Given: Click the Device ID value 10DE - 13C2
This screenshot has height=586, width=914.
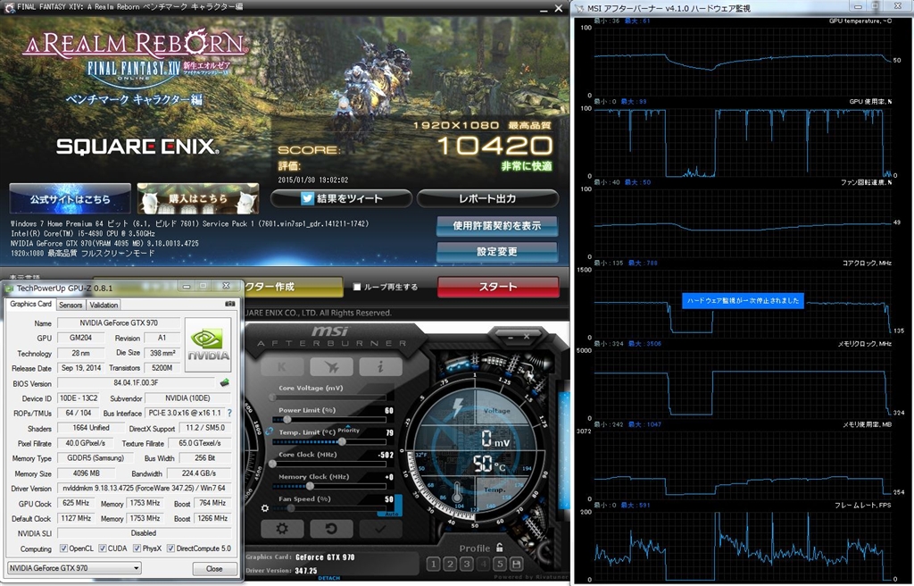Looking at the screenshot, I should coord(79,398).
